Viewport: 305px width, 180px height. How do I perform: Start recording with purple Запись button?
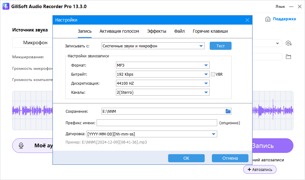click(x=273, y=146)
